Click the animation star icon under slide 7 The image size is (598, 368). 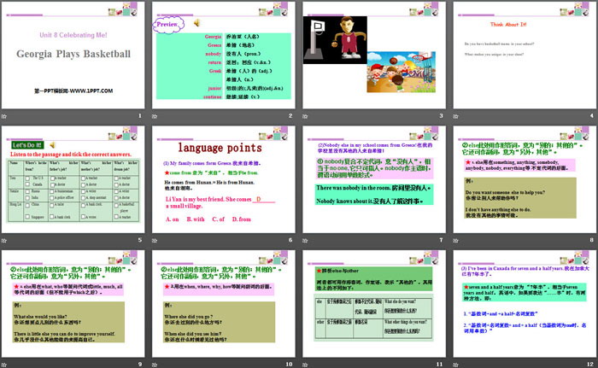tap(305, 240)
